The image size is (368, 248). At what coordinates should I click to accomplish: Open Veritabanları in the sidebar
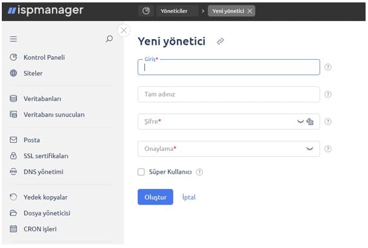[x=42, y=99]
